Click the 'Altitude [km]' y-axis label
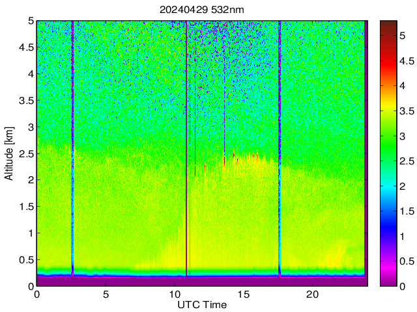Image resolution: width=417 pixels, height=312 pixels. click(x=9, y=153)
